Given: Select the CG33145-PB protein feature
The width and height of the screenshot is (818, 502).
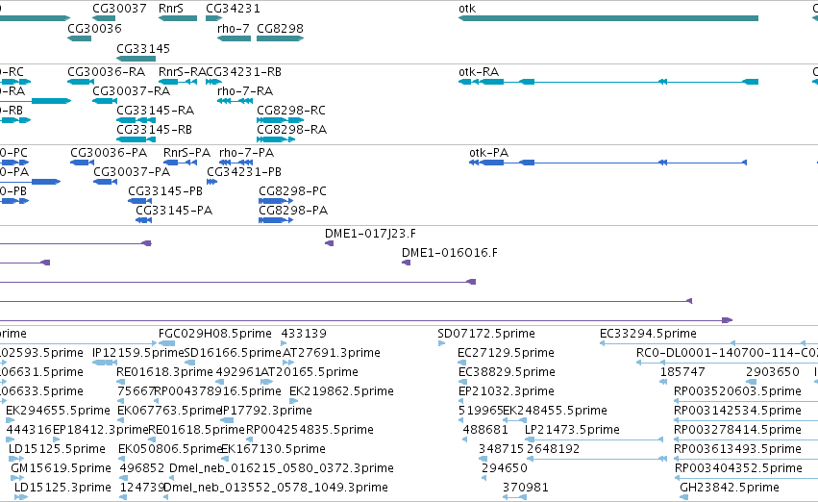Looking at the screenshot, I should tap(139, 201).
